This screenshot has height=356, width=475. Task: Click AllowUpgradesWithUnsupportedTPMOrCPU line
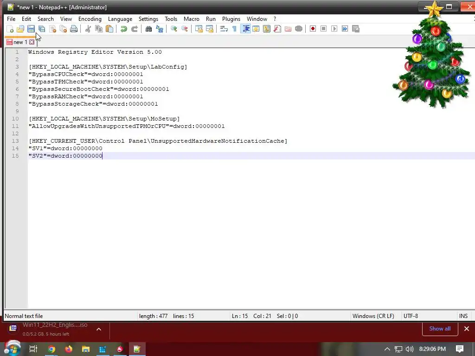tap(127, 126)
